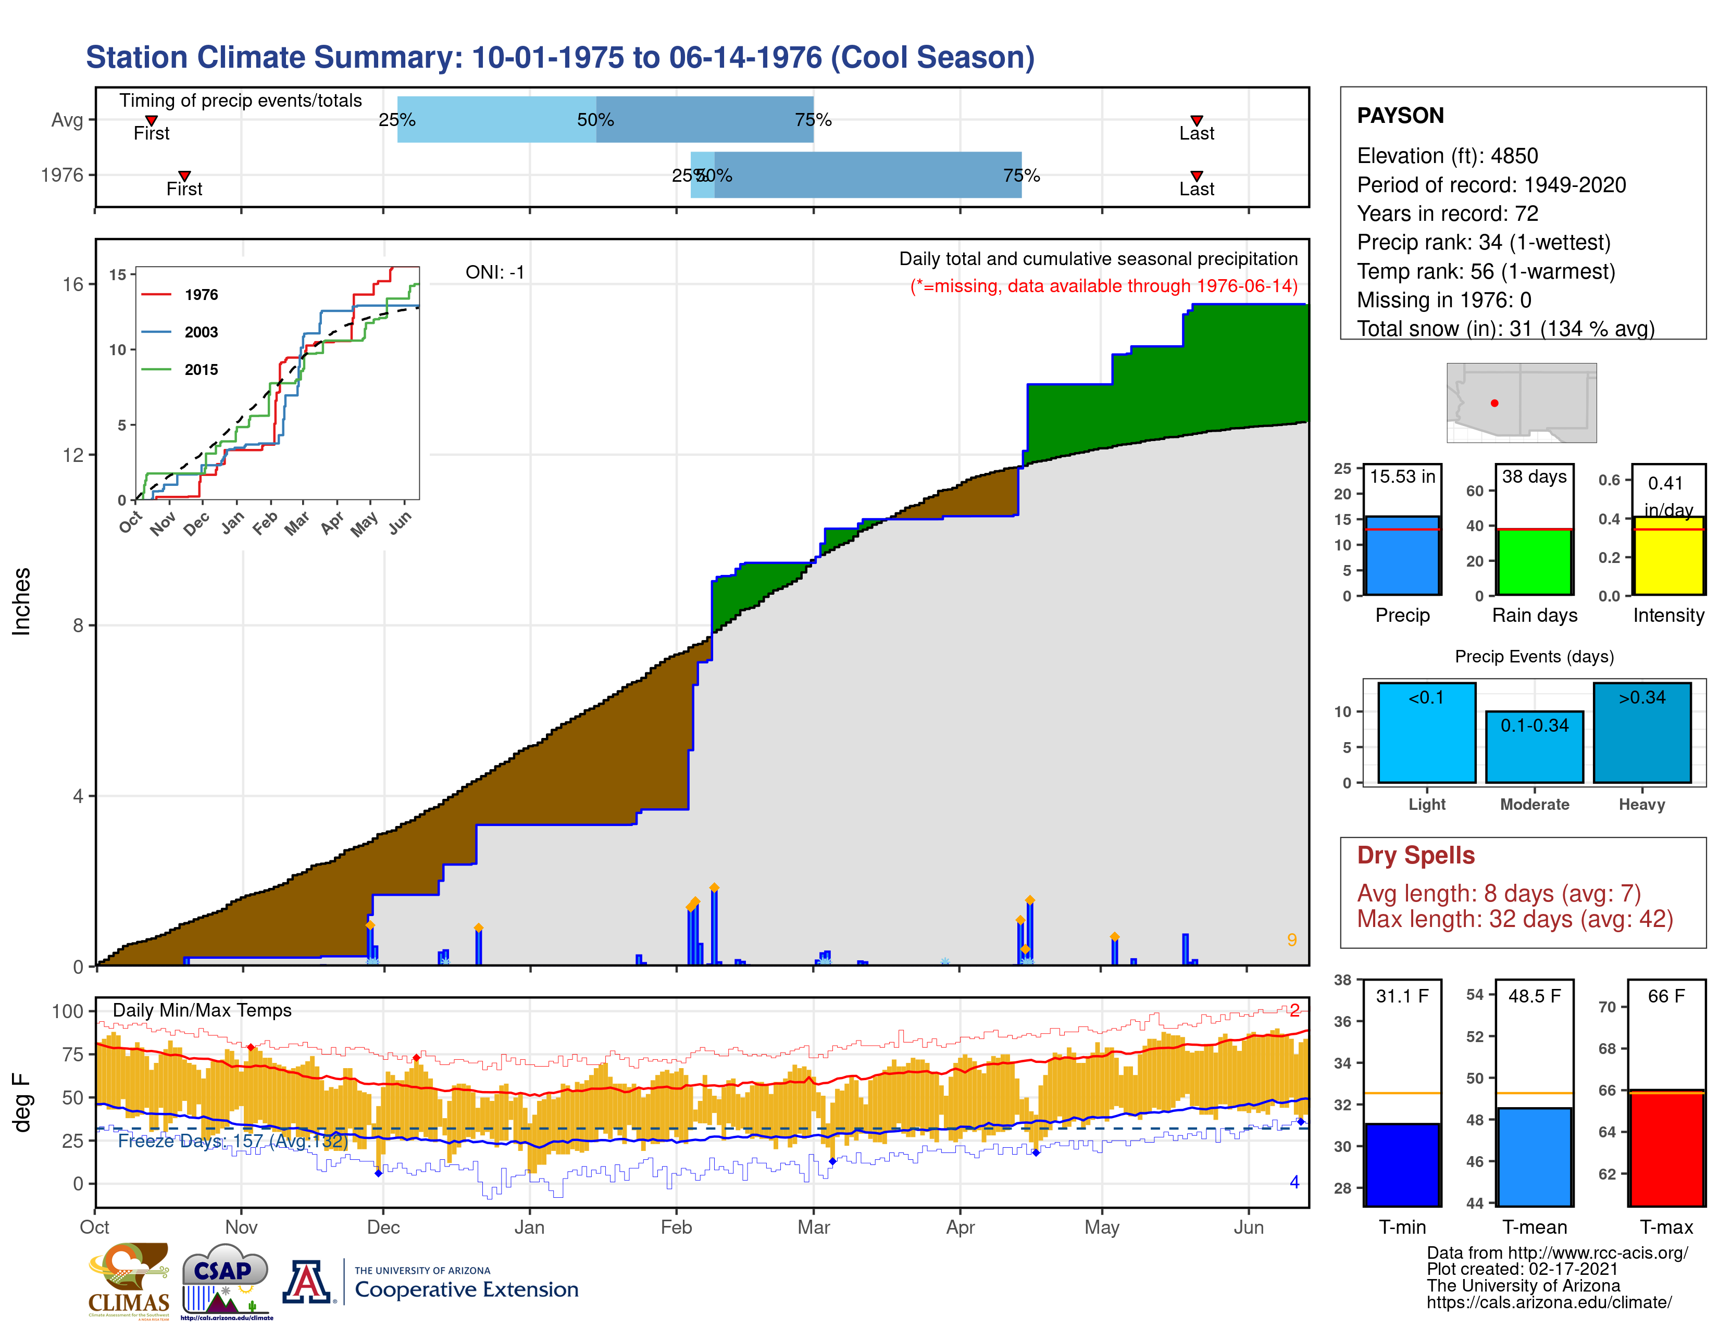
Task: Click the 1976 First red triangle marker
Action: click(x=184, y=176)
